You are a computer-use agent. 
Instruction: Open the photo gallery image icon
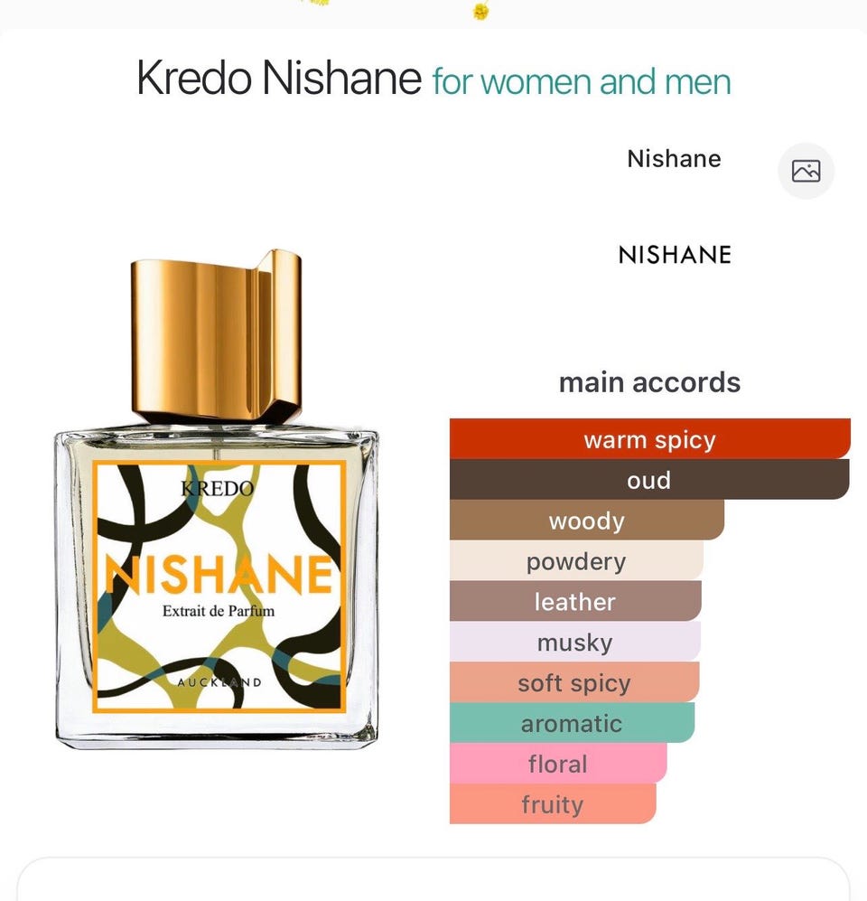tap(806, 171)
